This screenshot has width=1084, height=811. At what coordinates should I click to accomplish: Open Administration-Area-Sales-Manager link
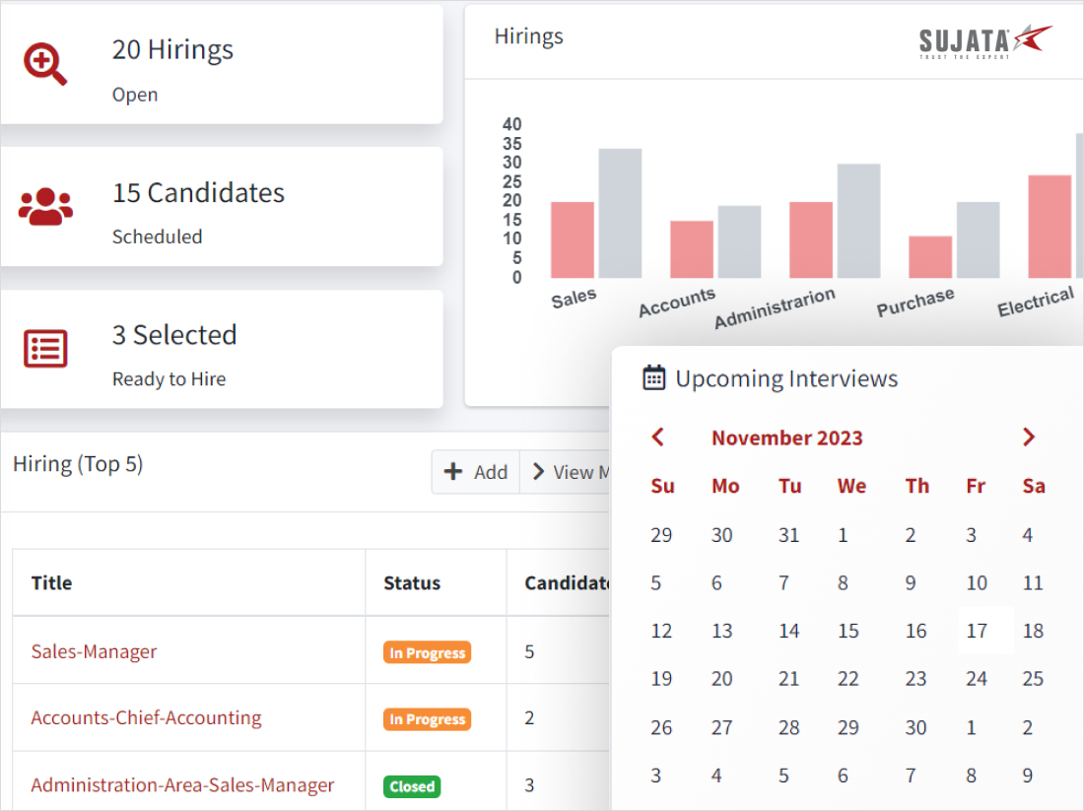(182, 785)
